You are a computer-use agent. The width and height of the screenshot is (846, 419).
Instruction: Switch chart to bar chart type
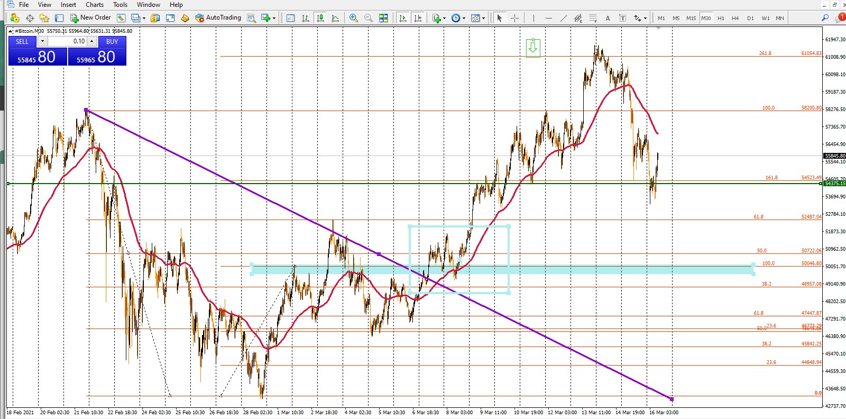tap(305, 18)
